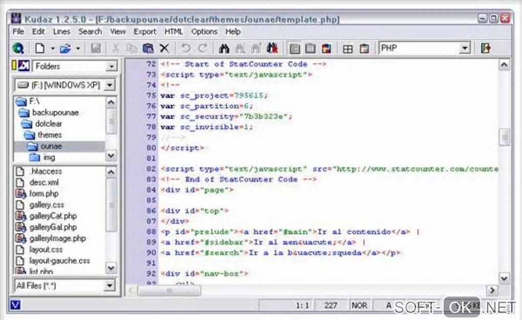Click the image icon left of Folders dropdown

pos(24,66)
